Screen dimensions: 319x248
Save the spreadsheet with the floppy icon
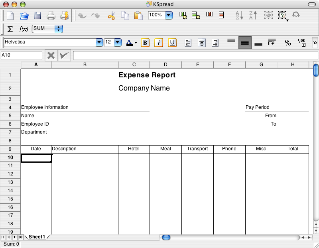point(37,16)
